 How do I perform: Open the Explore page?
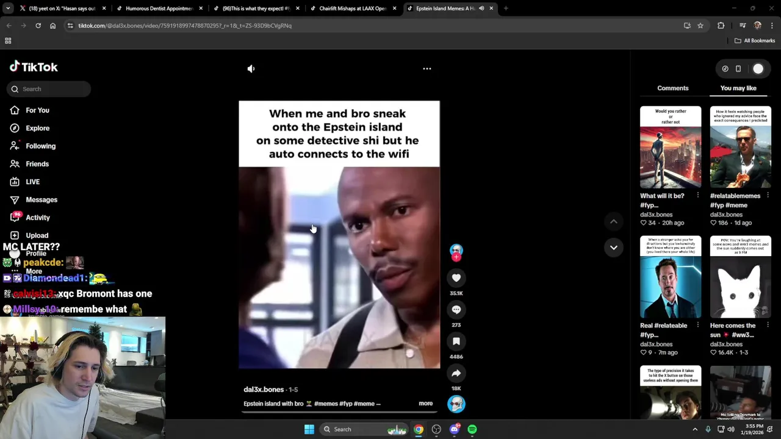[37, 128]
